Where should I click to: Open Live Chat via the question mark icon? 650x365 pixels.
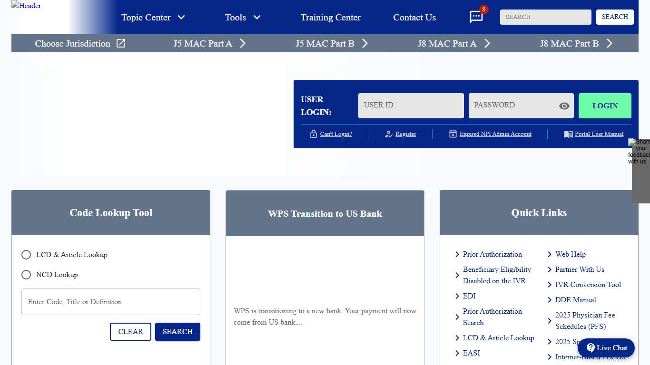tap(591, 348)
